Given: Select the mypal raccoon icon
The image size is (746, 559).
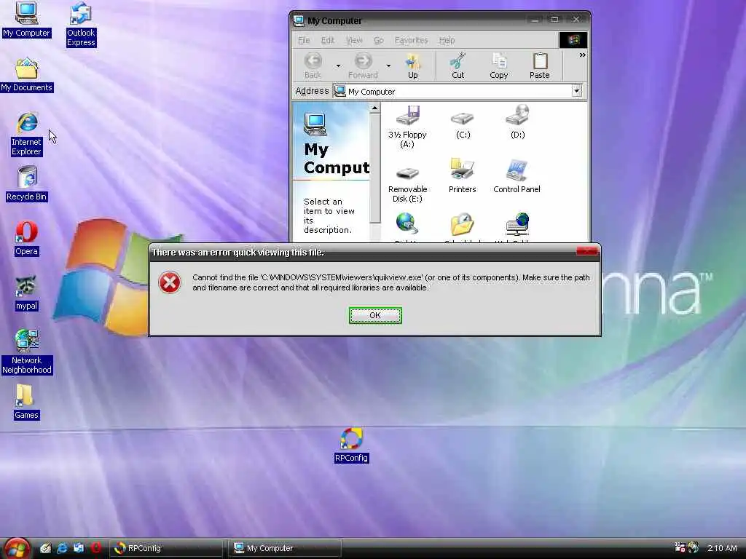Looking at the screenshot, I should (x=26, y=293).
